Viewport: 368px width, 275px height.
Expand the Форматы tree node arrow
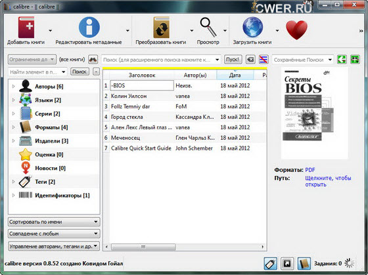pyautogui.click(x=13, y=127)
